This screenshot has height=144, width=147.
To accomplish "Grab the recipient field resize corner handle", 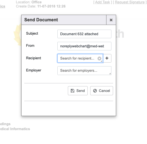I will click(101, 61).
